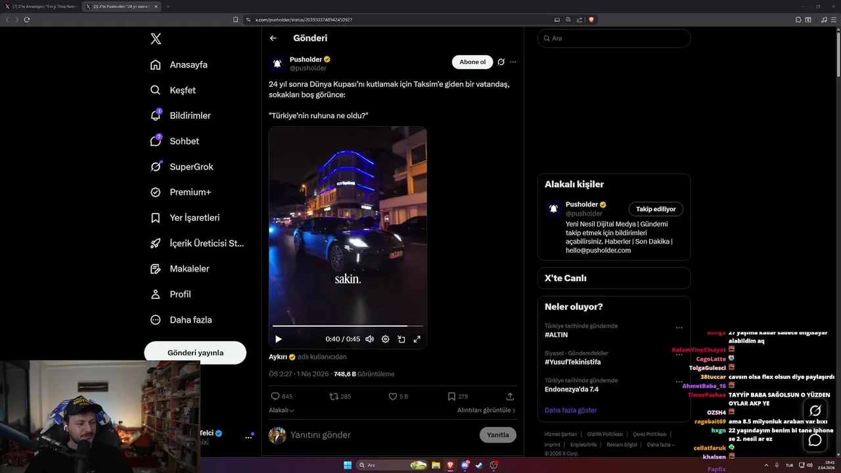Toggle picture-in-picture on the video
This screenshot has width=841, height=473.
[x=401, y=339]
